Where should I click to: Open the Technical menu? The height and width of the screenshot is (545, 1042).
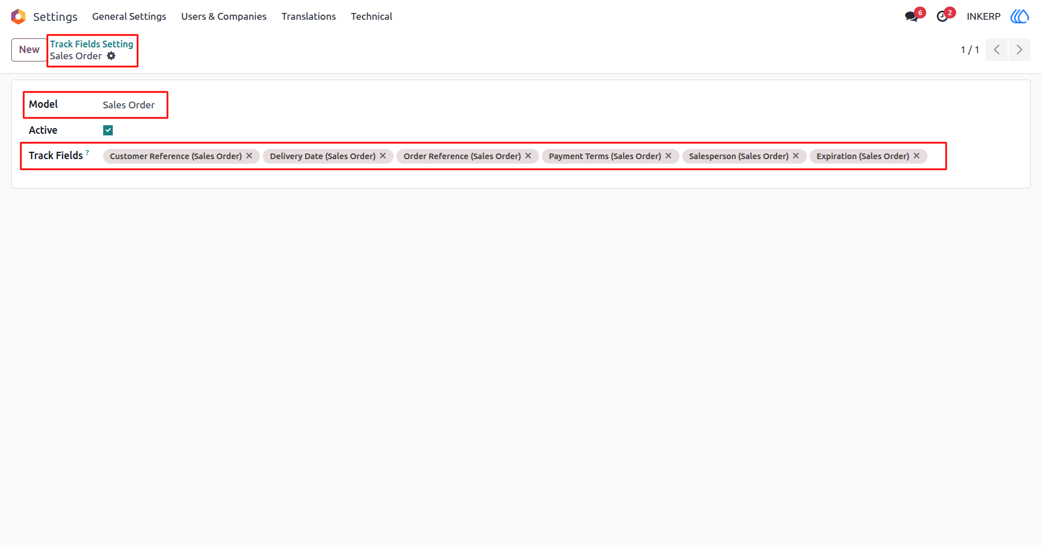372,16
